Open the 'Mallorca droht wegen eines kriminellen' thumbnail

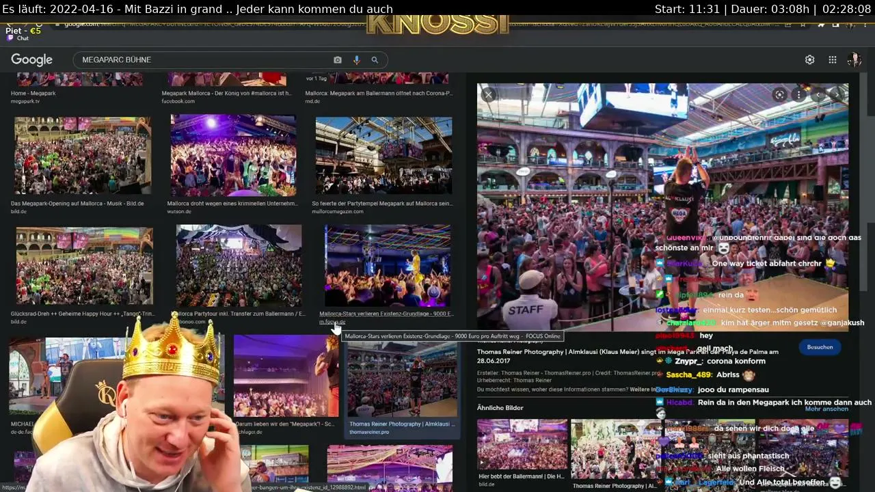tap(233, 156)
